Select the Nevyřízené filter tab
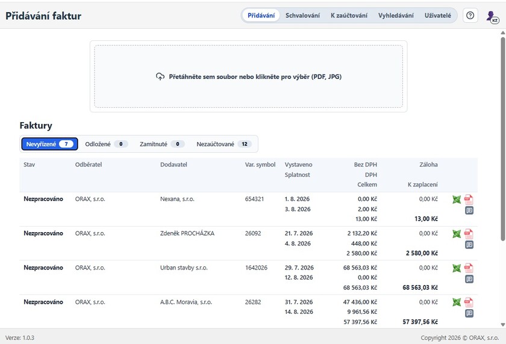The height and width of the screenshot is (344, 506). click(x=49, y=144)
